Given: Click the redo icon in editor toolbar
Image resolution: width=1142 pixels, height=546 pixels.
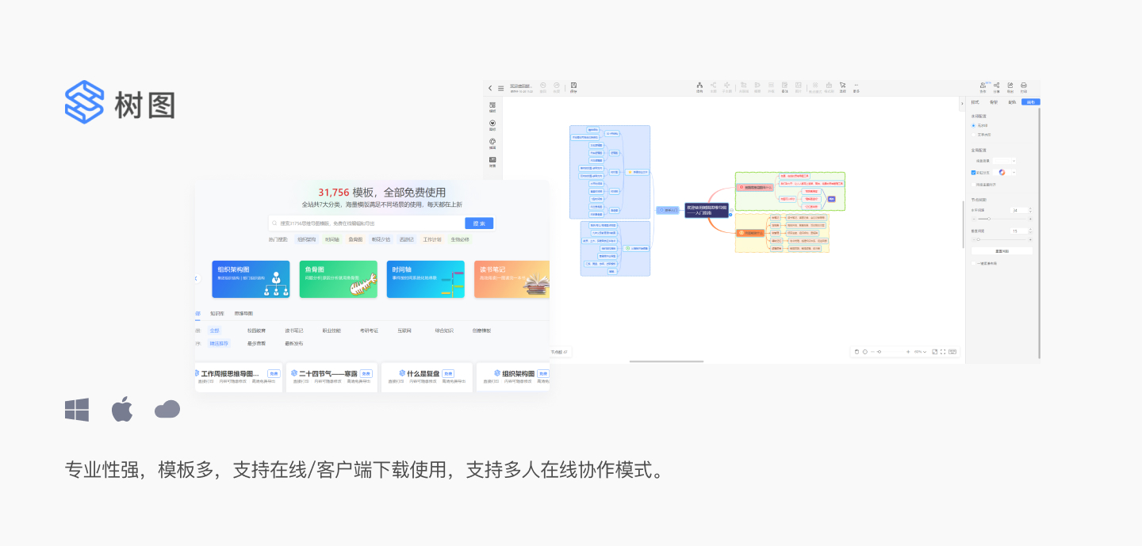Looking at the screenshot, I should click(x=557, y=87).
